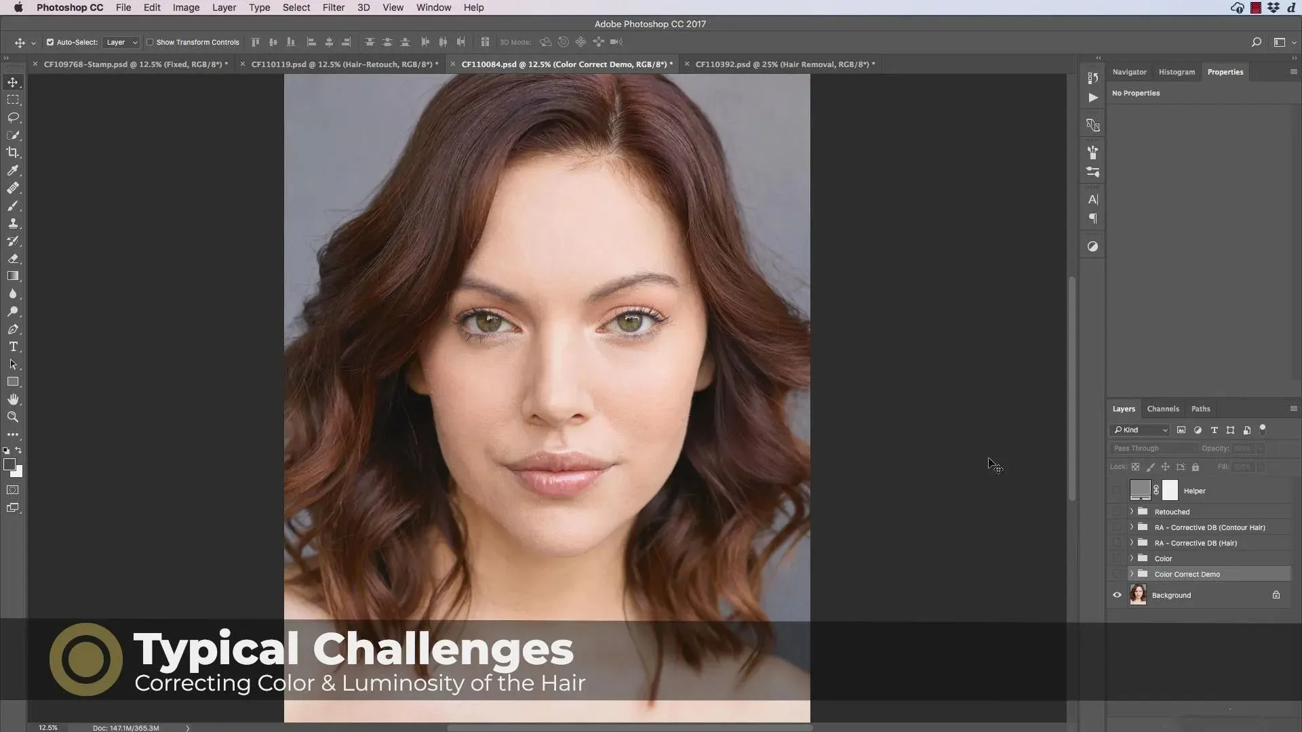The height and width of the screenshot is (732, 1302).
Task: Open the Auto-Select Layer dropdown
Action: tap(121, 42)
